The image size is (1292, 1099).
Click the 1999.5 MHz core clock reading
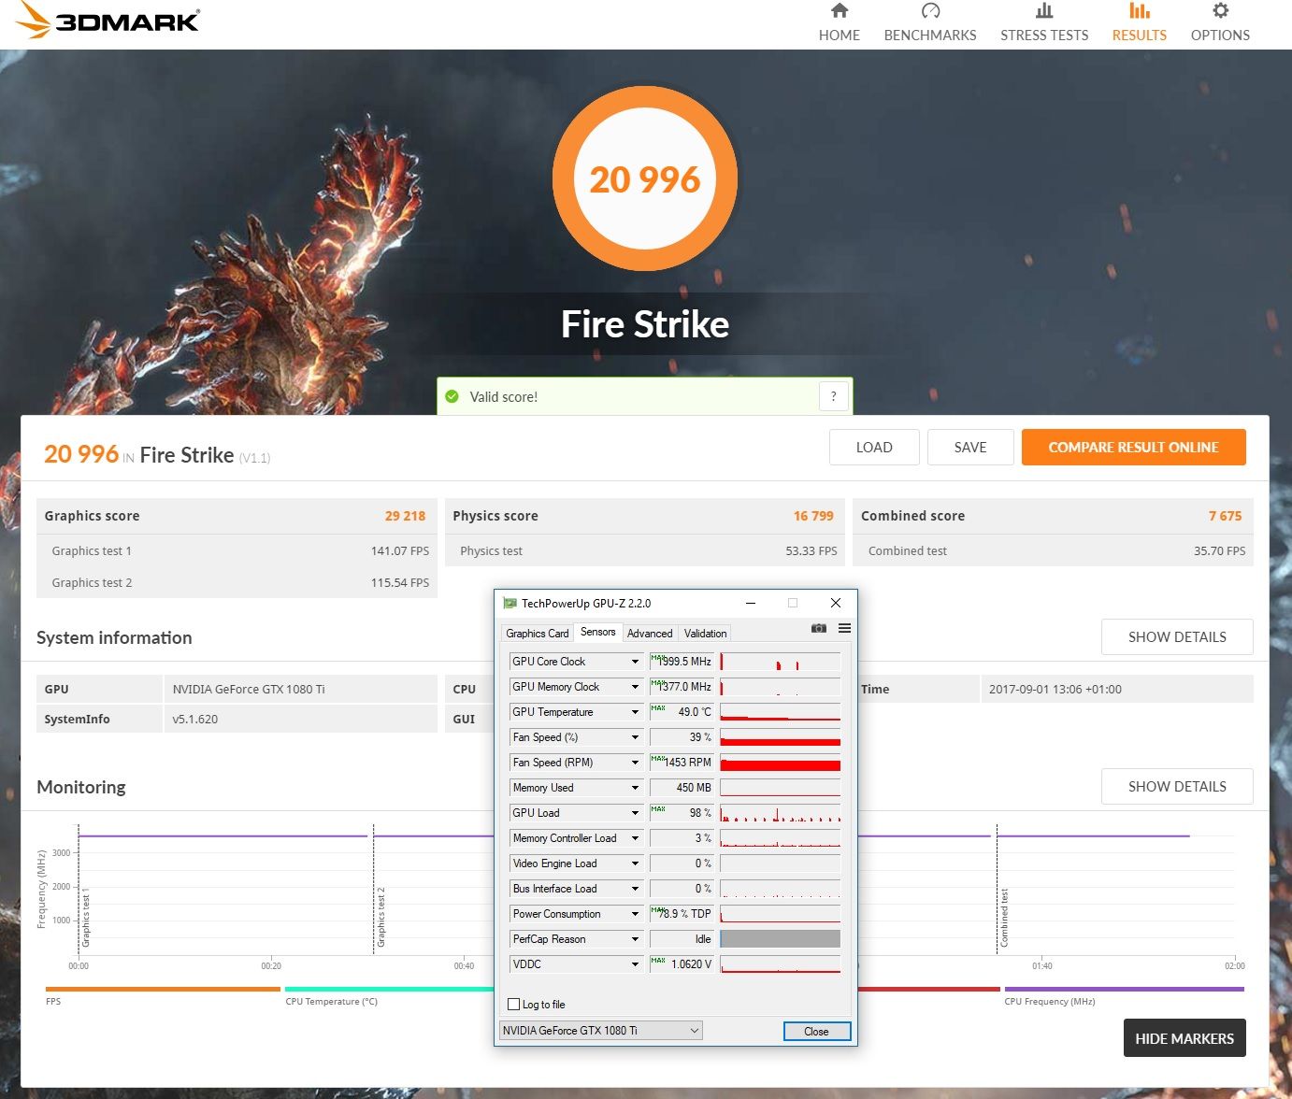pyautogui.click(x=682, y=662)
